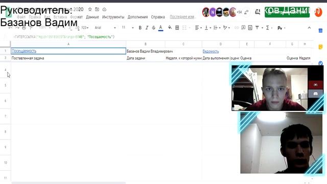
Task: Click the move to folder icon
Action: (x=97, y=9)
